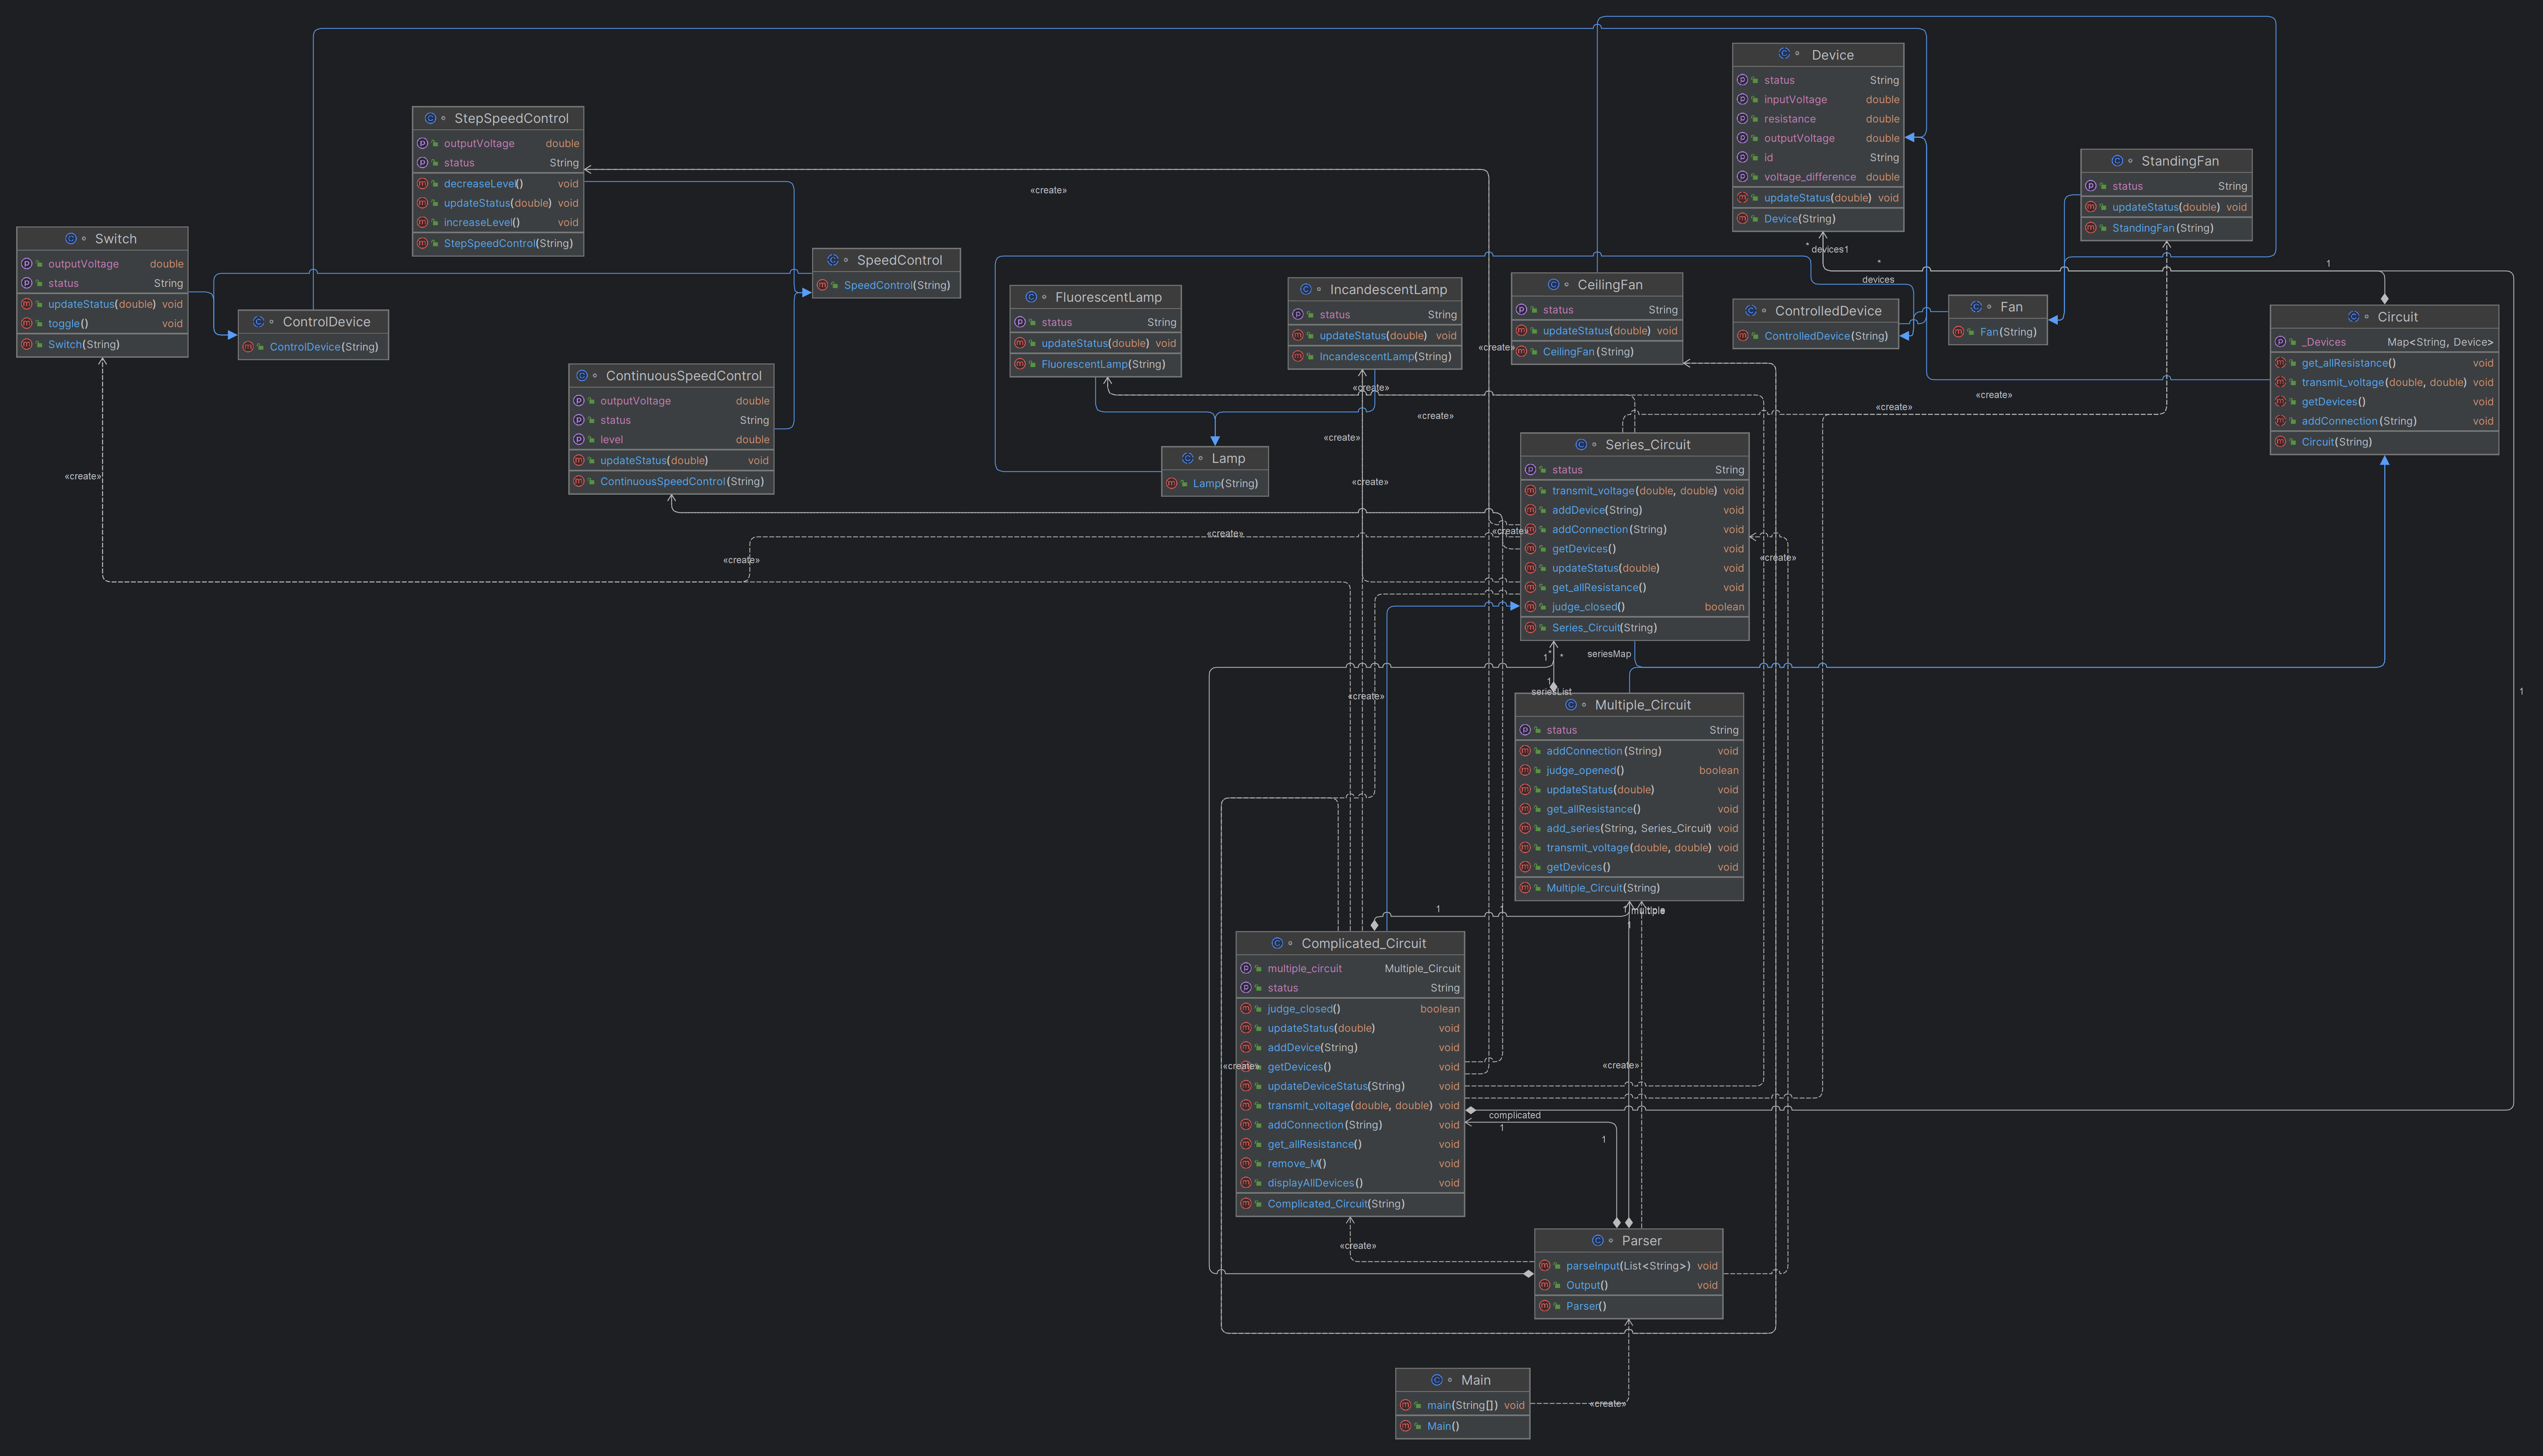Select the Complicated_Circuit class icon
This screenshot has height=1456, width=2543.
point(1277,944)
